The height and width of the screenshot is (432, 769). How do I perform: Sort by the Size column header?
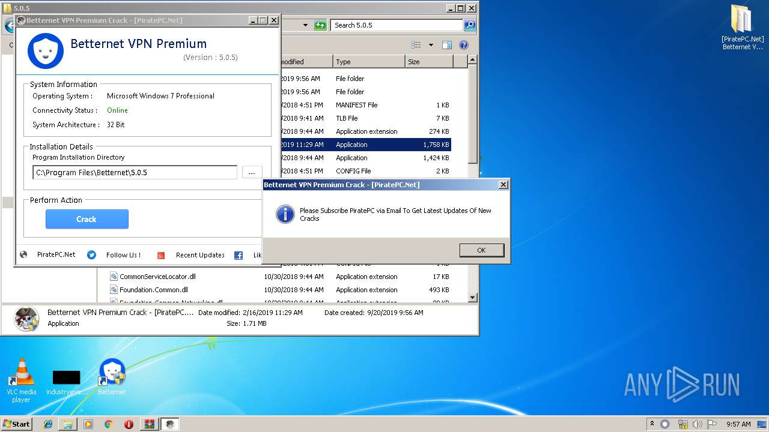[x=429, y=62]
